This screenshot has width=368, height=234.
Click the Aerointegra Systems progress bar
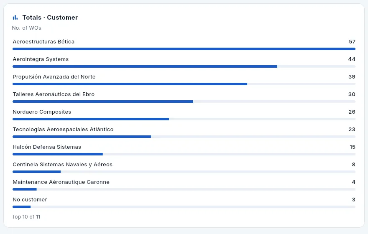click(x=184, y=66)
